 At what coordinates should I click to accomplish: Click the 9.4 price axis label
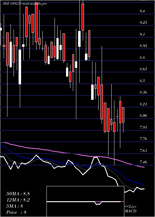(x=142, y=11)
